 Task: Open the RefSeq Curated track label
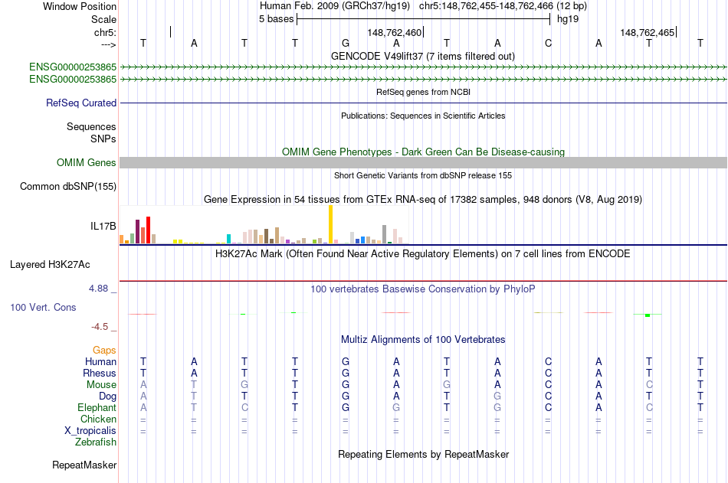click(x=80, y=103)
